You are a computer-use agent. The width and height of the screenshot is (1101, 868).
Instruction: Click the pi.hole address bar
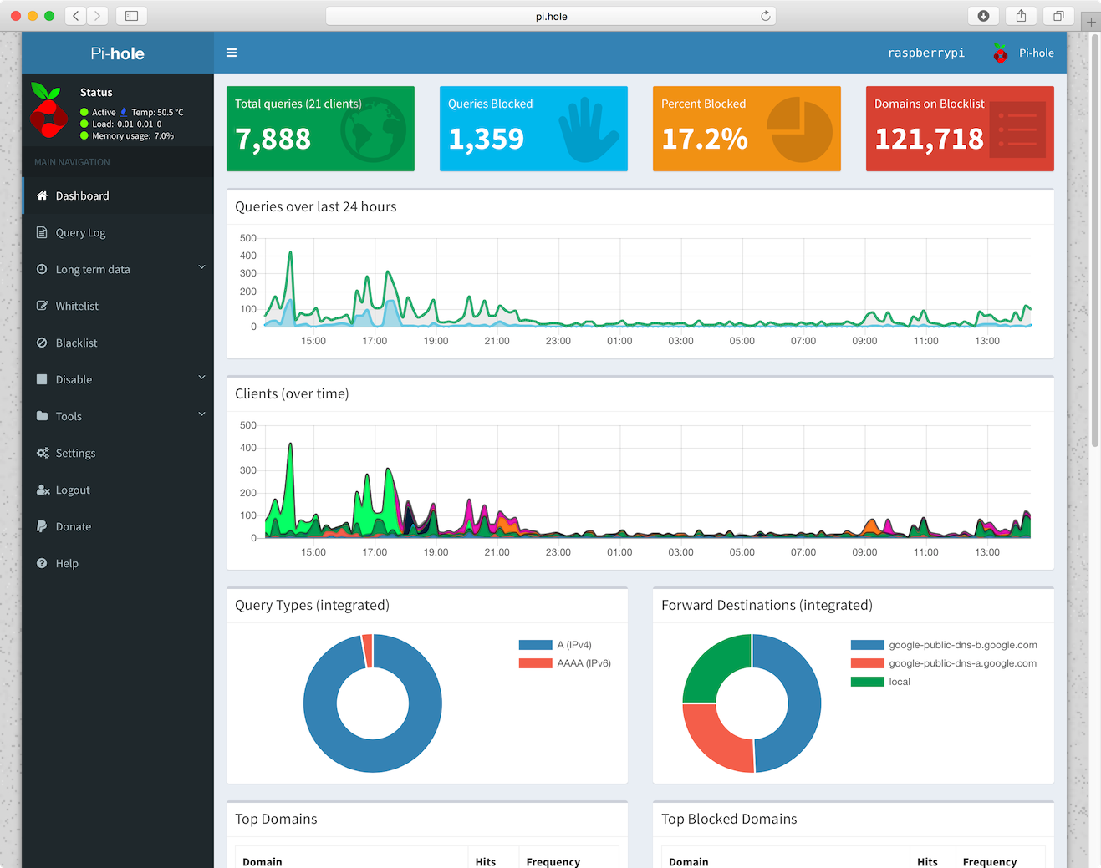[550, 16]
